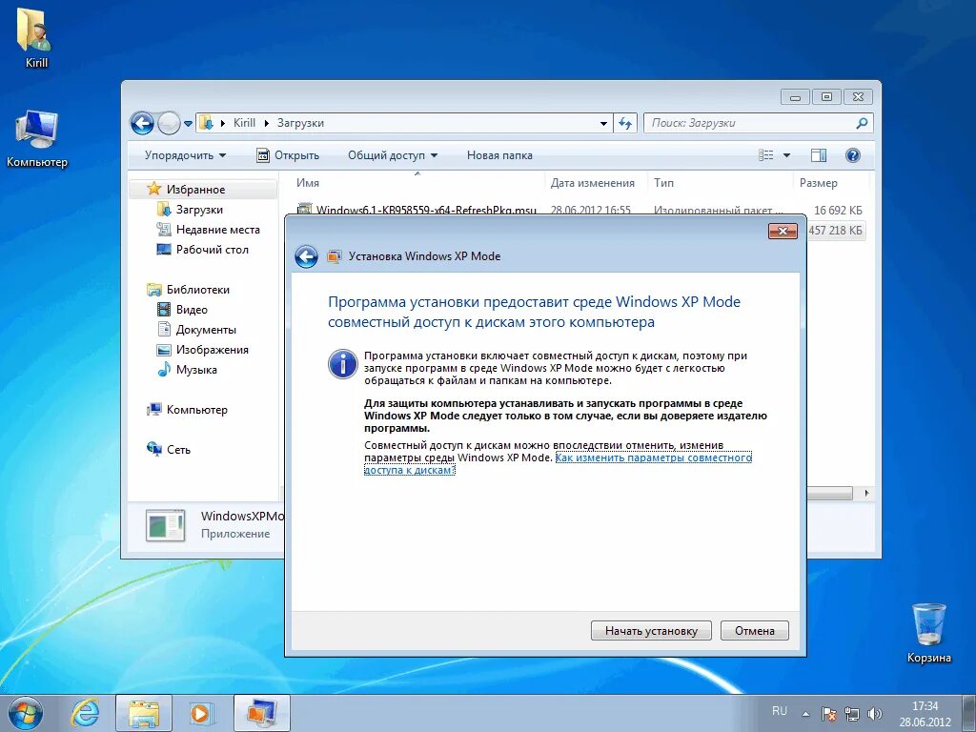Select Недавние места in navigation pane

point(218,230)
